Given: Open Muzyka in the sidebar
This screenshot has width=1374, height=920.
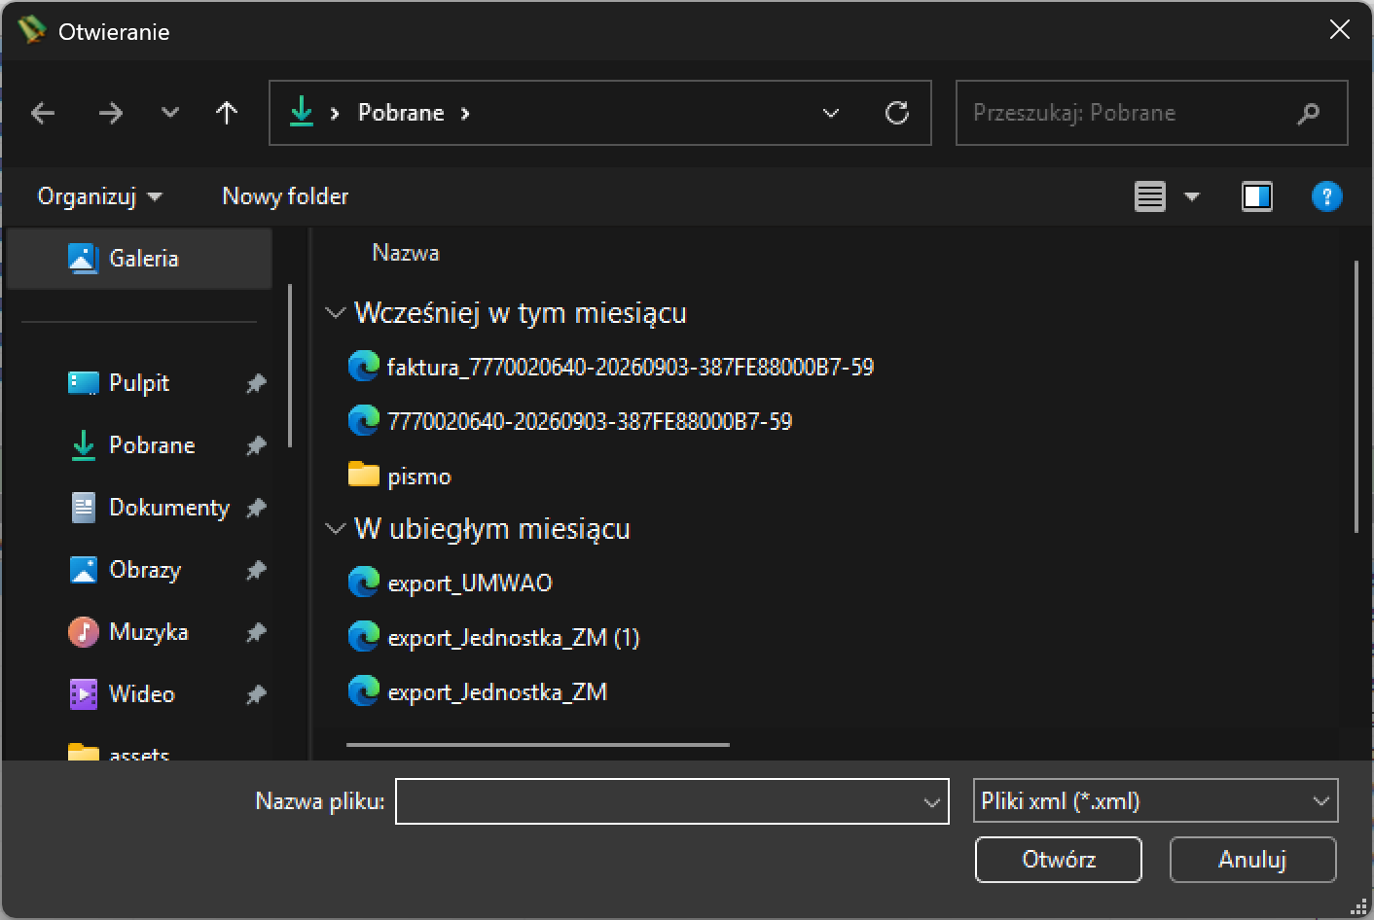Looking at the screenshot, I should point(148,632).
